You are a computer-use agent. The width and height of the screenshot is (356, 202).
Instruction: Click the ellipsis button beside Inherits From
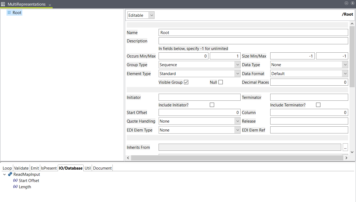tap(345, 147)
